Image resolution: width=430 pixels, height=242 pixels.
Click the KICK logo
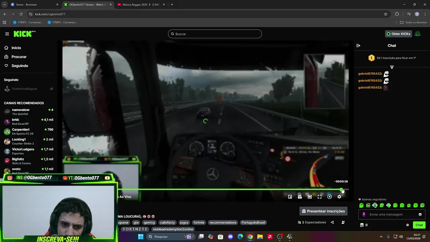click(25, 34)
